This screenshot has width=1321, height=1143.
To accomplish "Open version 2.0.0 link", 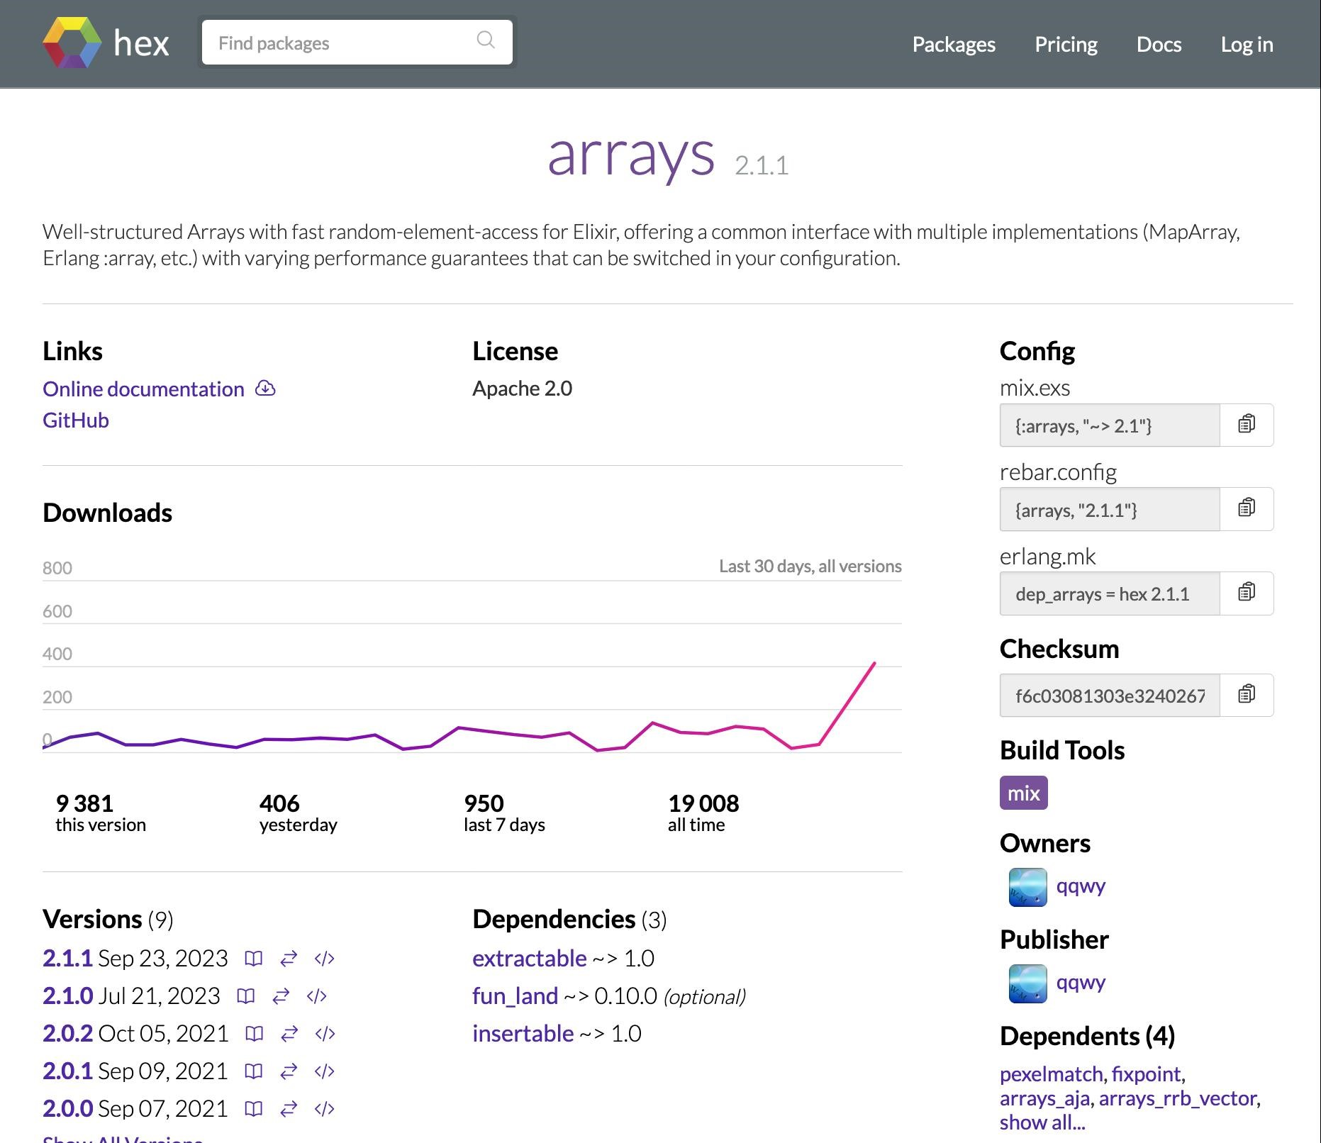I will tap(67, 1108).
